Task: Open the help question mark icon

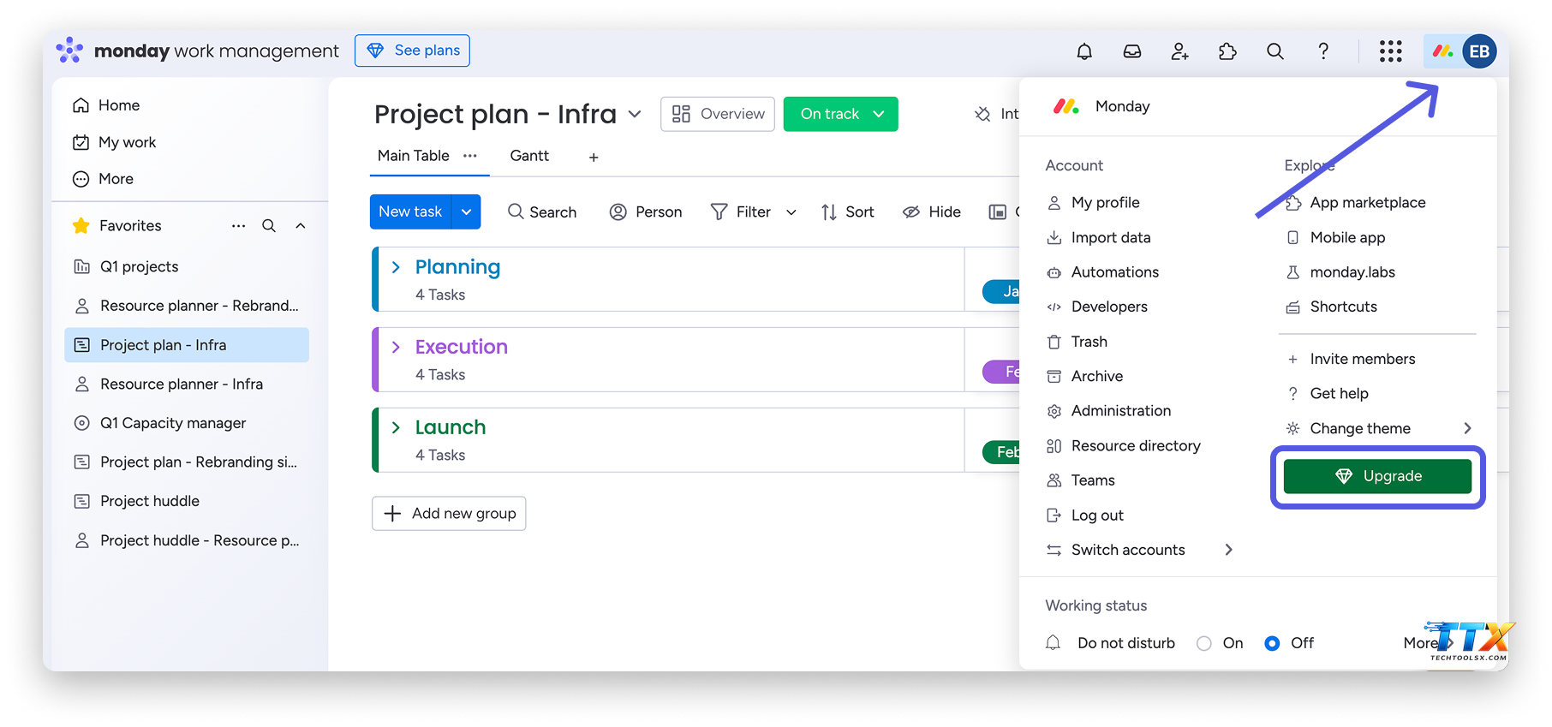Action: 1323,51
